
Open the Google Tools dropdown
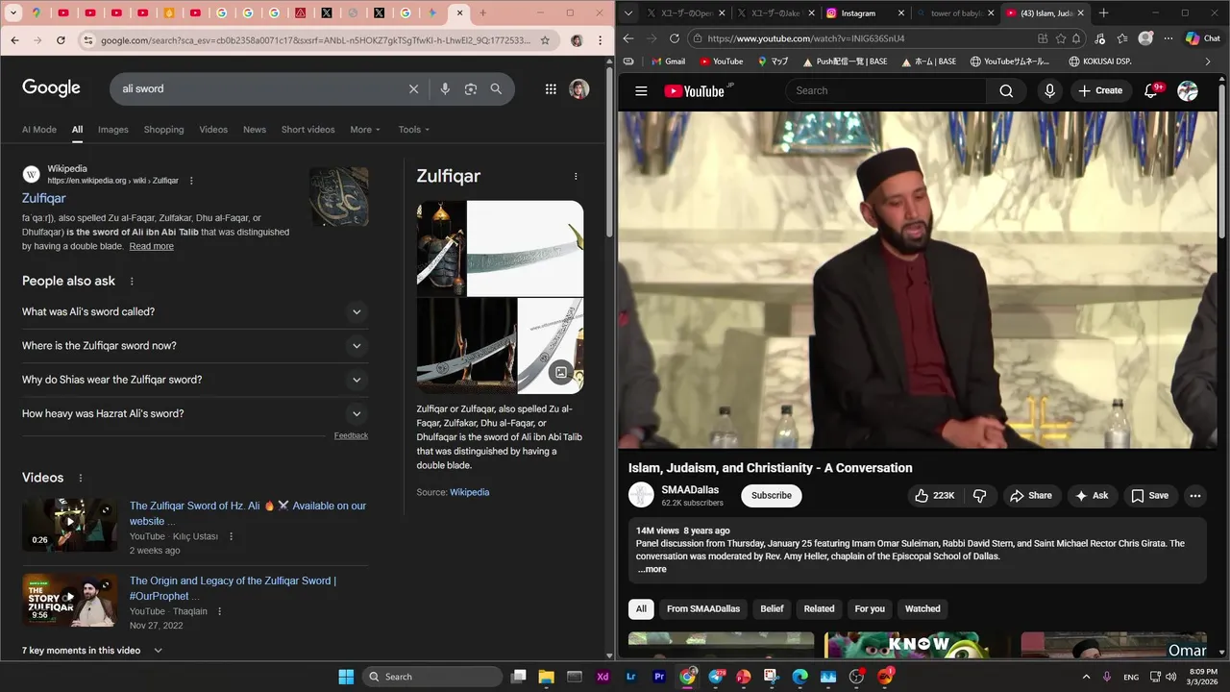[x=414, y=130]
